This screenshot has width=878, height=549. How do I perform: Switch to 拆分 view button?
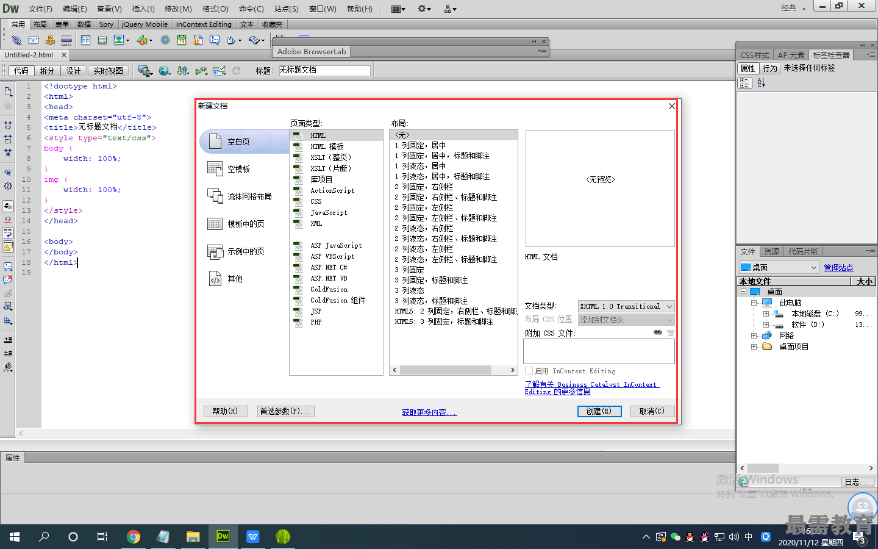(x=47, y=71)
